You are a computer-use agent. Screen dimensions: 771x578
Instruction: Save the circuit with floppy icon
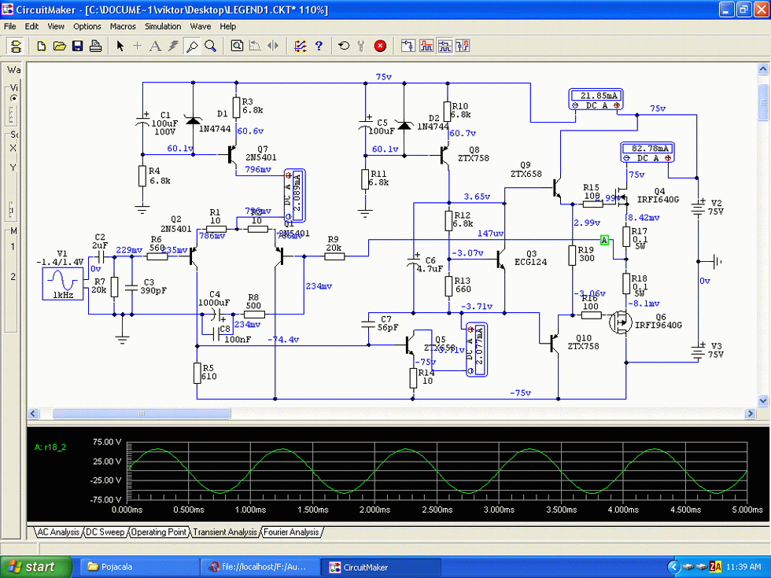(78, 46)
